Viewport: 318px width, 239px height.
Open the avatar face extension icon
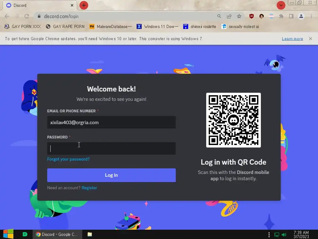261,16
